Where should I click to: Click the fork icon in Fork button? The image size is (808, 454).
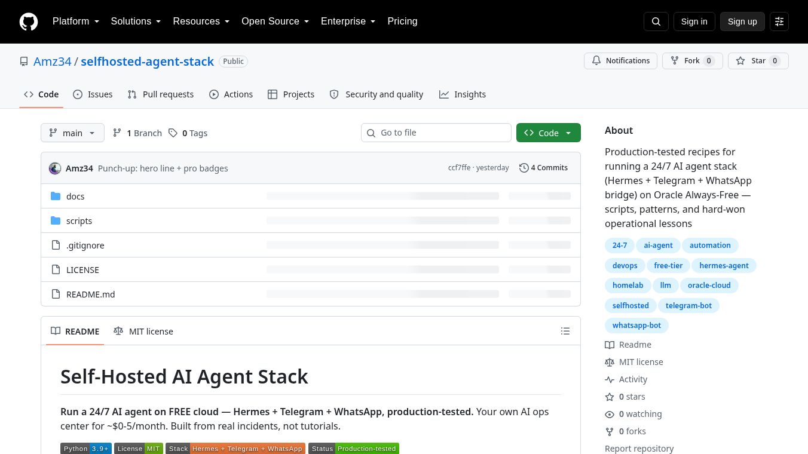tap(675, 61)
